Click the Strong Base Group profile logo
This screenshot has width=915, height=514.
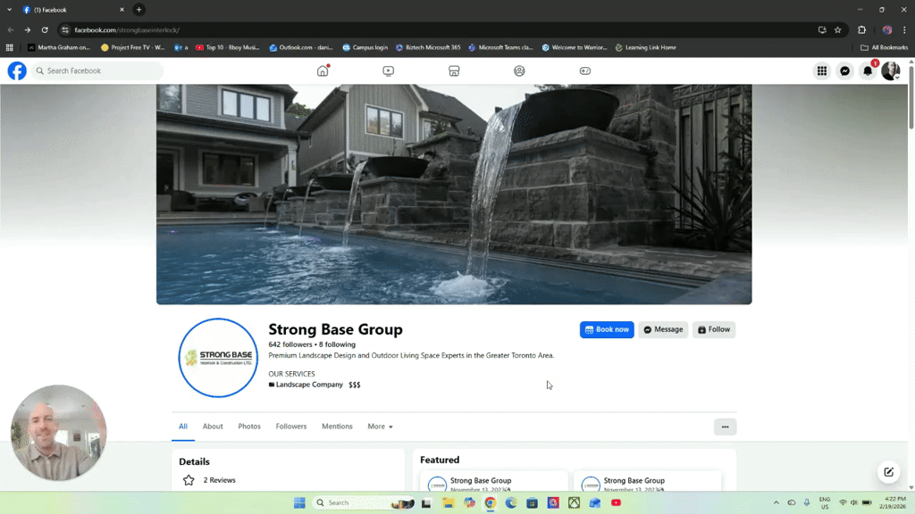(x=218, y=358)
